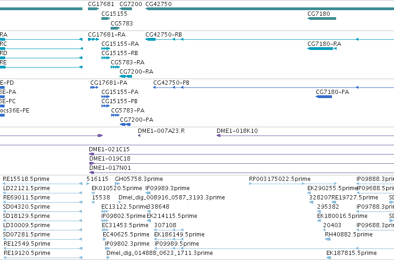Click feature 295382
This screenshot has height=260, width=394.
point(328,207)
